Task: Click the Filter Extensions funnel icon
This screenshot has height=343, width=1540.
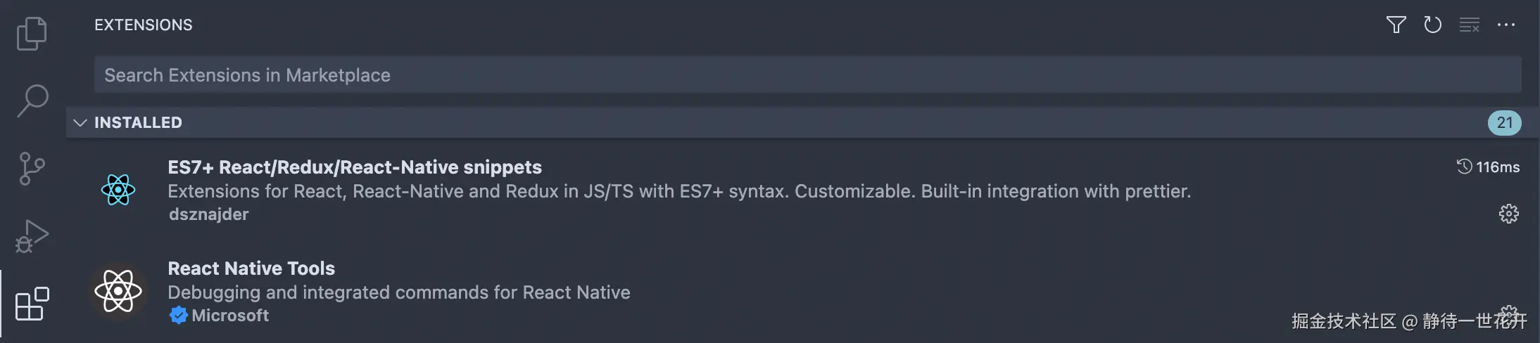Action: (x=1396, y=25)
